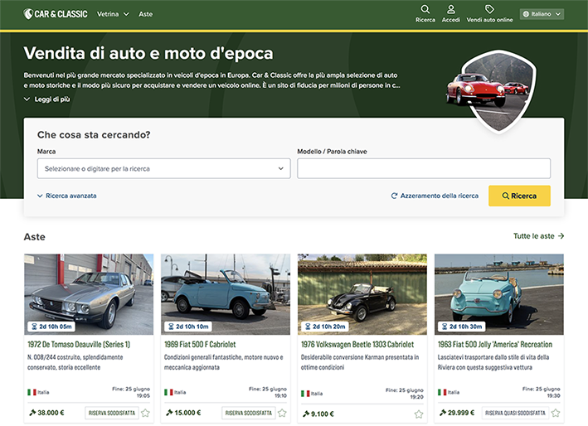Open the Marca combo box
This screenshot has height=426, width=588.
(x=164, y=168)
